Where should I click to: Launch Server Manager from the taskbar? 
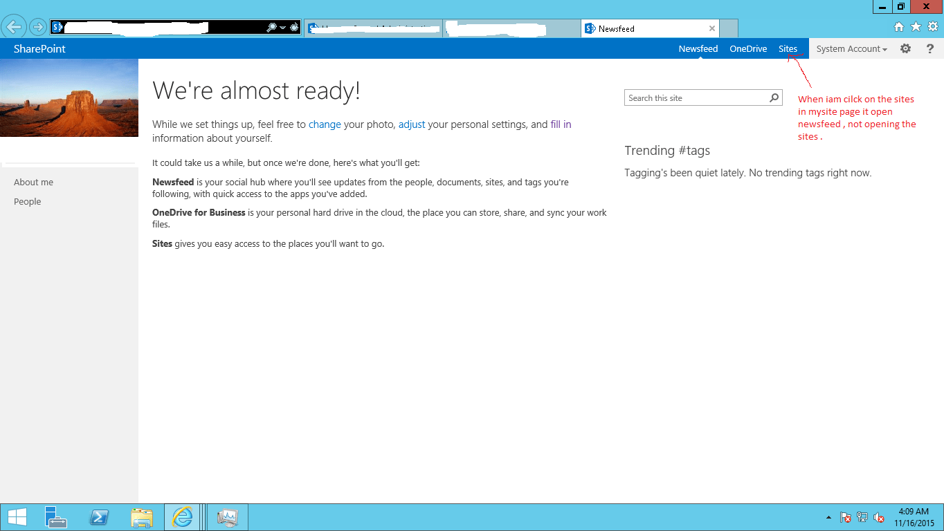[x=55, y=517]
